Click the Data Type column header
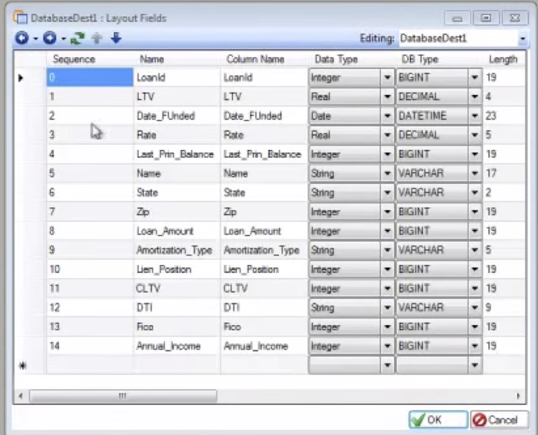The image size is (538, 435). click(336, 59)
